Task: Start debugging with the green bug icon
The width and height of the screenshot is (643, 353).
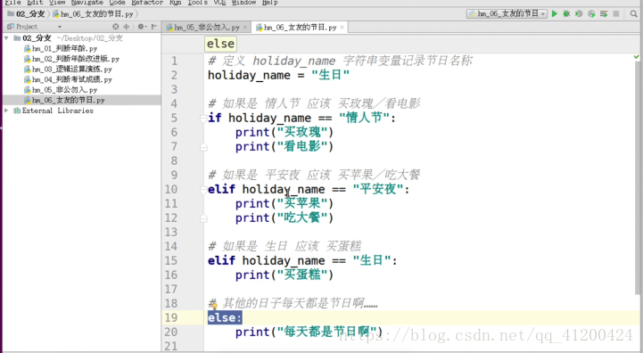Action: [566, 13]
